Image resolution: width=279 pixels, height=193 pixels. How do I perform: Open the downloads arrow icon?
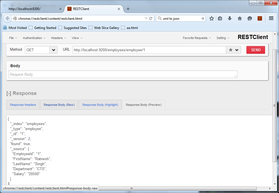pos(230,18)
